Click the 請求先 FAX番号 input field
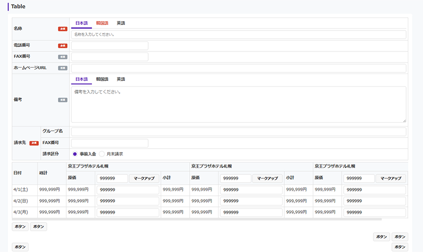The image size is (423, 252). click(110, 143)
